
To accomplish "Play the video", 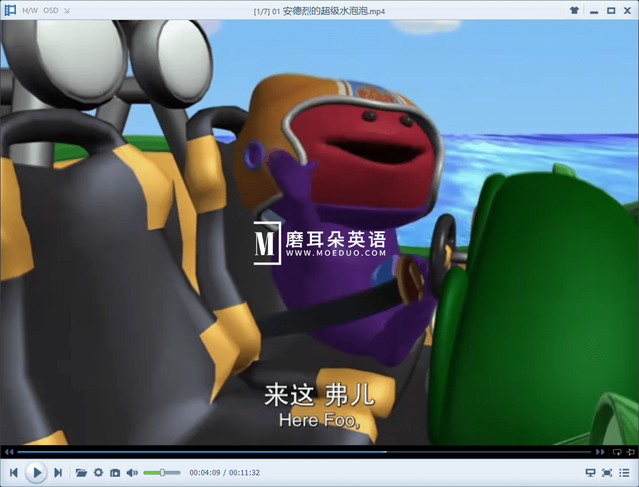I will tap(36, 473).
